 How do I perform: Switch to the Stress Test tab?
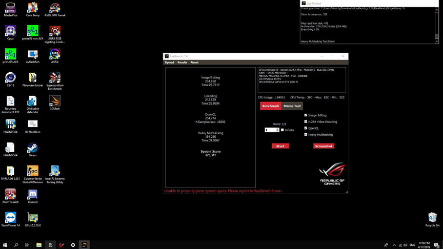click(x=292, y=106)
